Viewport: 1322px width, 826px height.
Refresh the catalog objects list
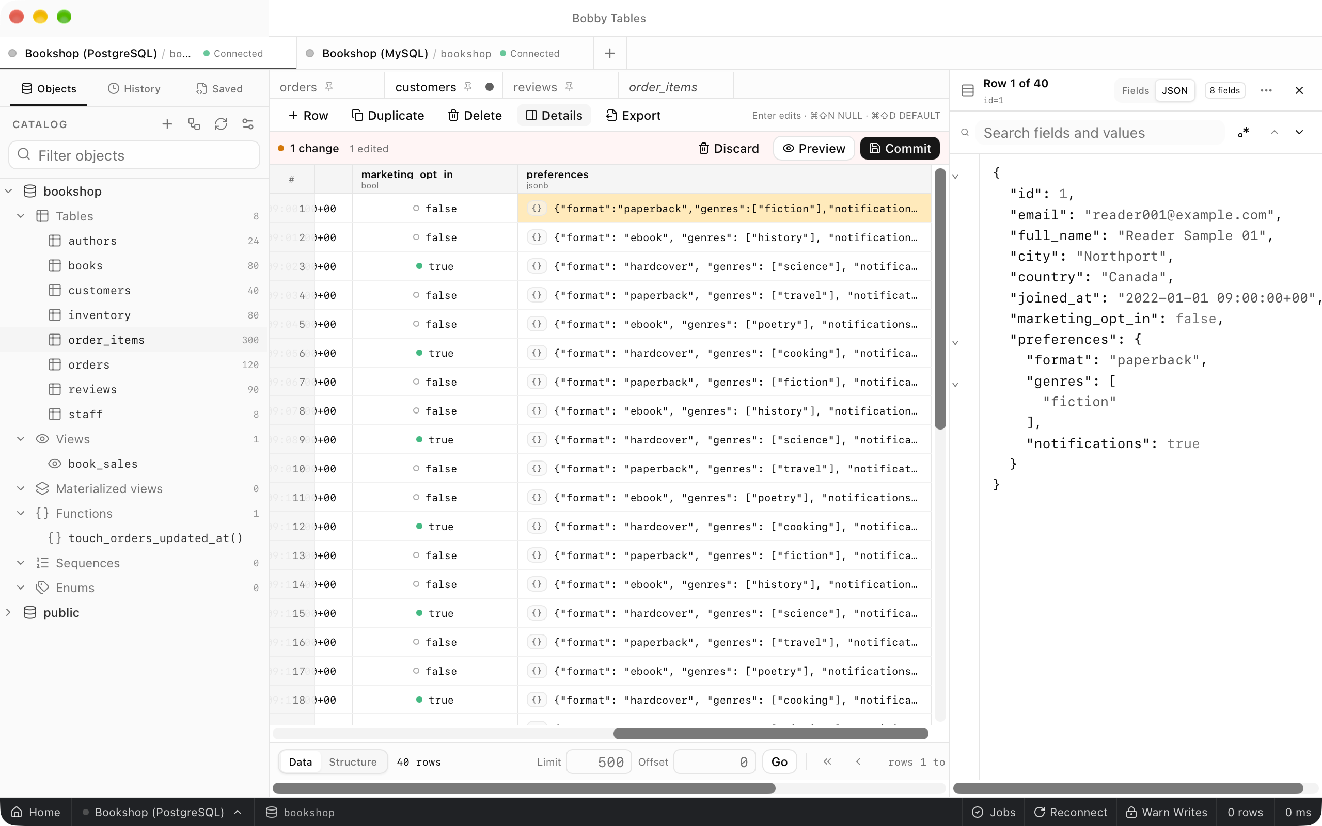pos(221,124)
